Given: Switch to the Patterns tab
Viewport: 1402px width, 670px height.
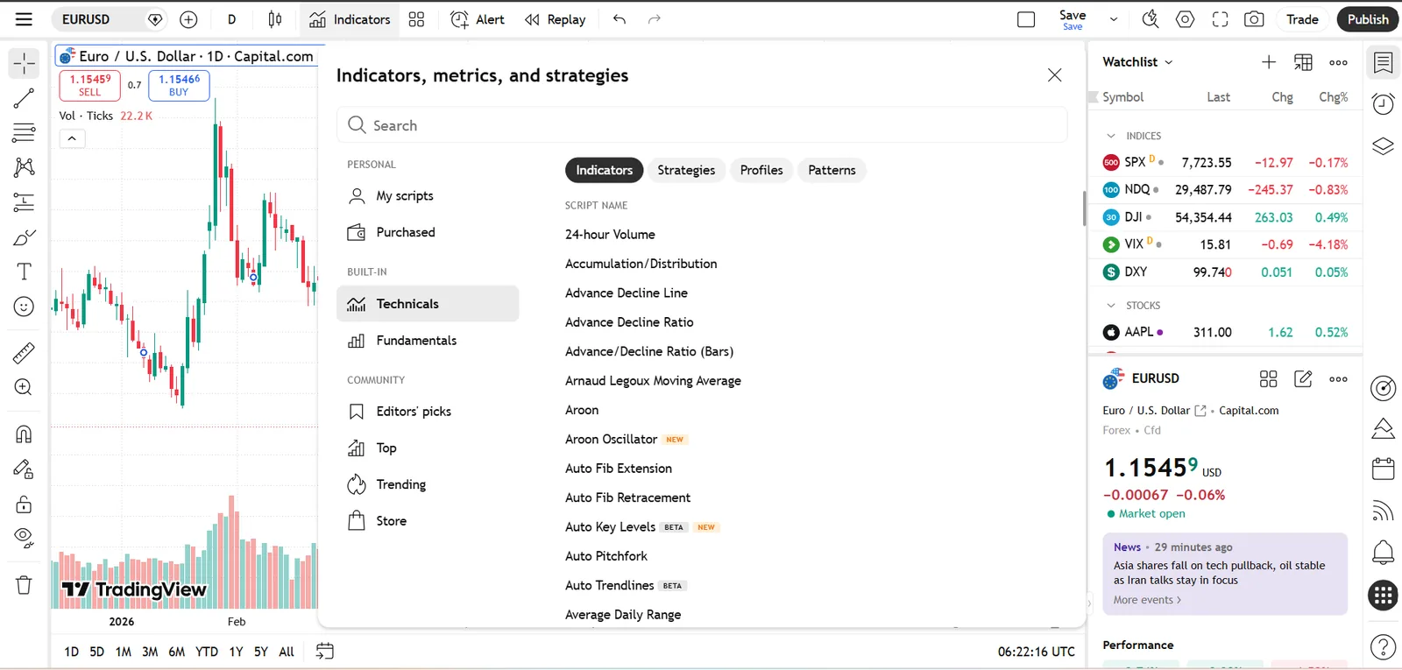Looking at the screenshot, I should click(x=832, y=170).
